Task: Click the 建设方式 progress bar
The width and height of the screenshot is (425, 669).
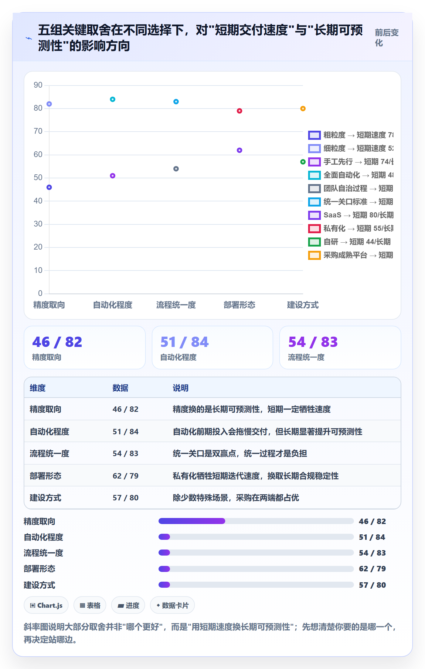Action: [256, 584]
